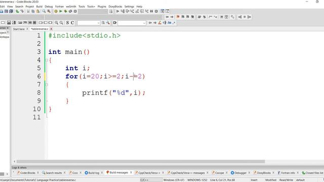Viewport: 324px width, 182px height.
Task: Select the tablereverse.c editor tab
Action: [x=39, y=29]
